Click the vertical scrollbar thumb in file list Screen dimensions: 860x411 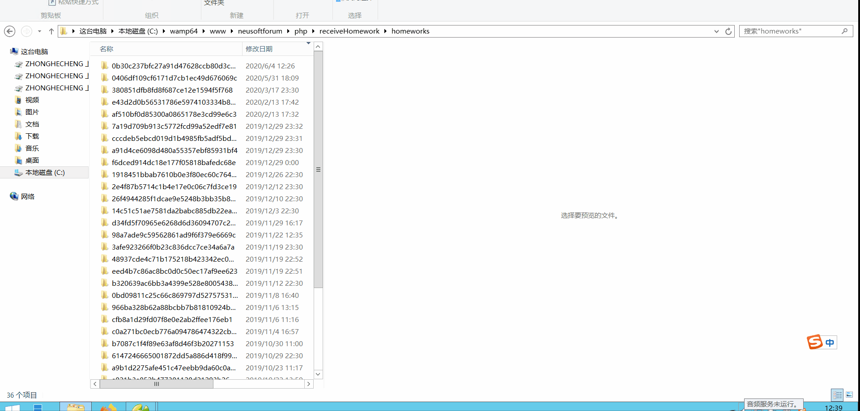click(318, 169)
